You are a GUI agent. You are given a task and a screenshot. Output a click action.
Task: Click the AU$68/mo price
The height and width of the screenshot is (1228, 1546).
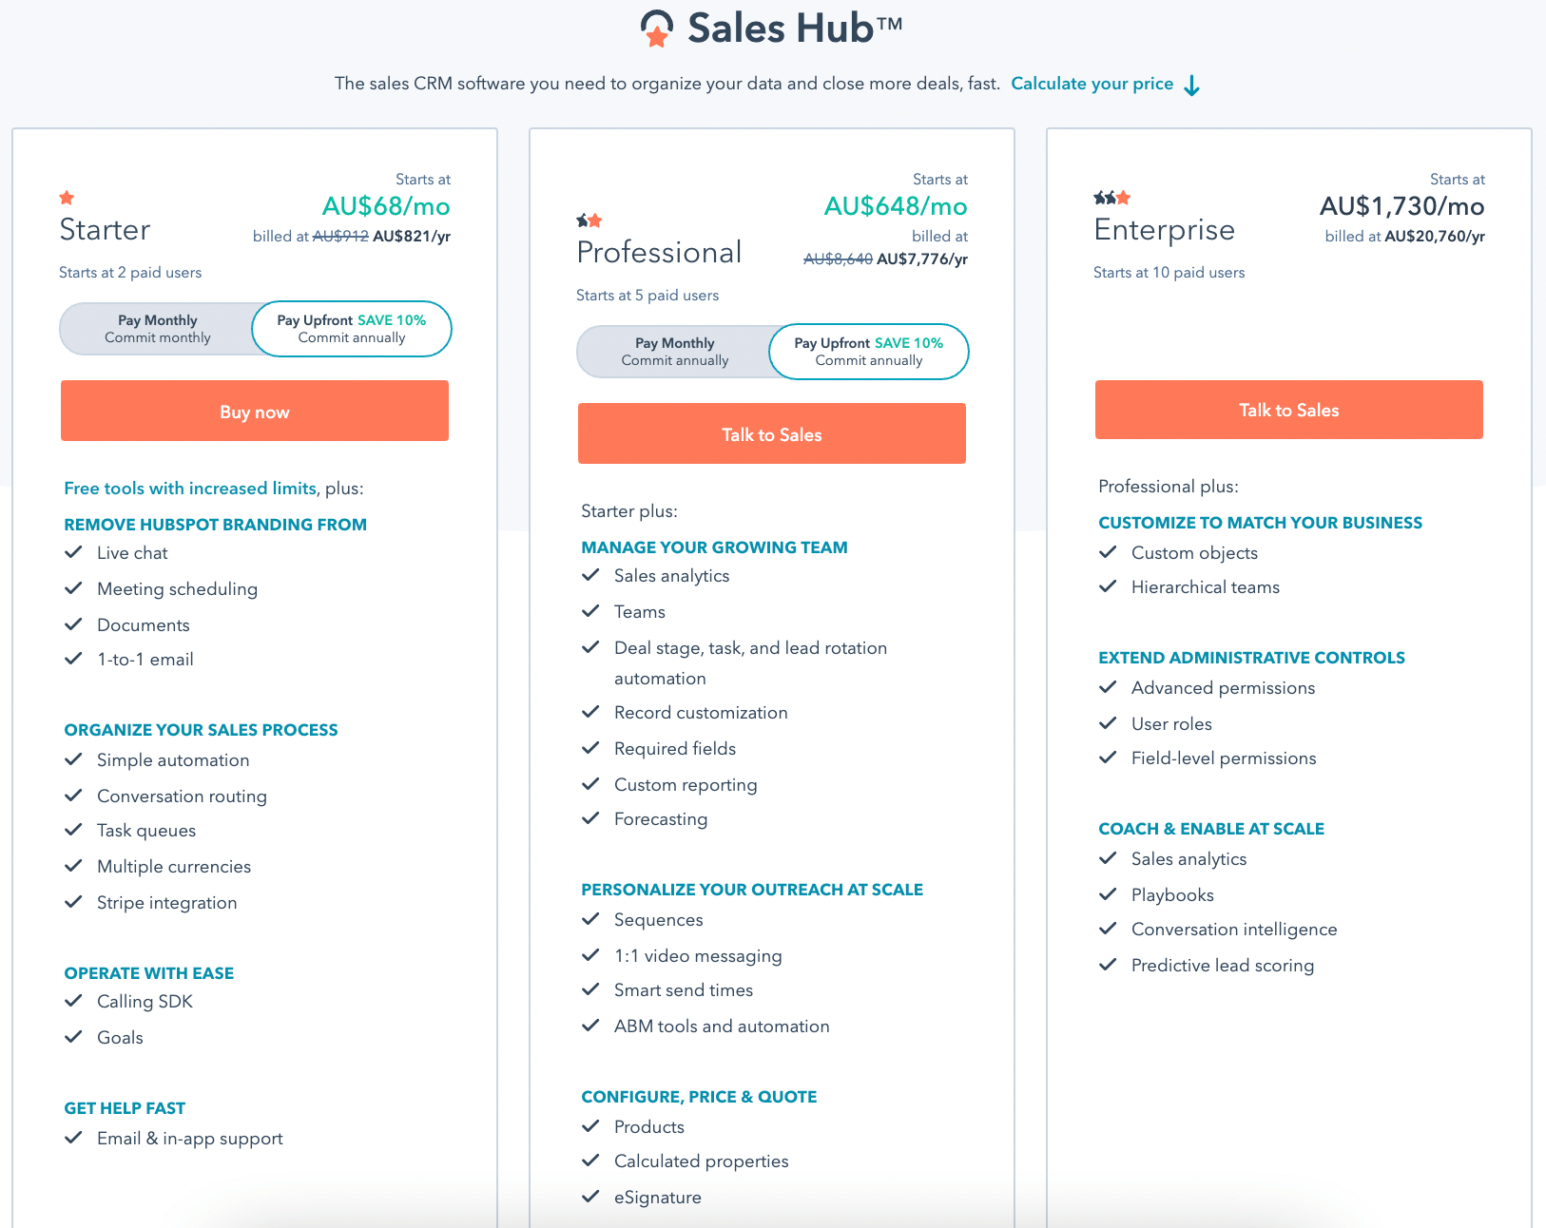[x=386, y=206]
